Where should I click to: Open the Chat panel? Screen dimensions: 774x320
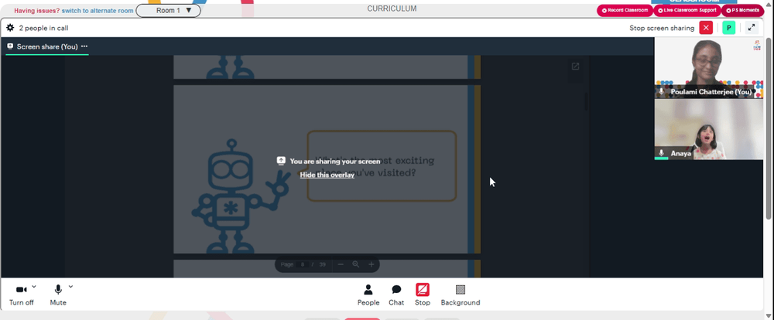(396, 294)
